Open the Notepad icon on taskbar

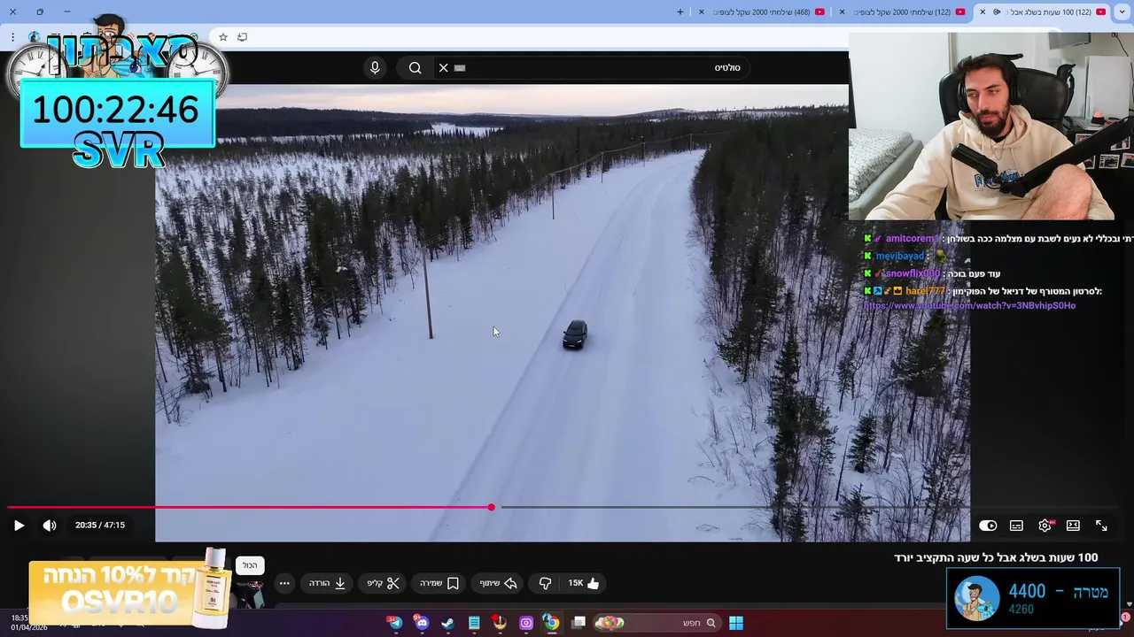pos(474,623)
